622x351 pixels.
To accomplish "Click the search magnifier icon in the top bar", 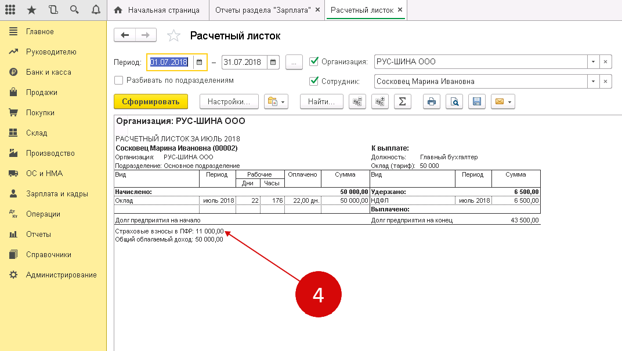I will tap(74, 10).
